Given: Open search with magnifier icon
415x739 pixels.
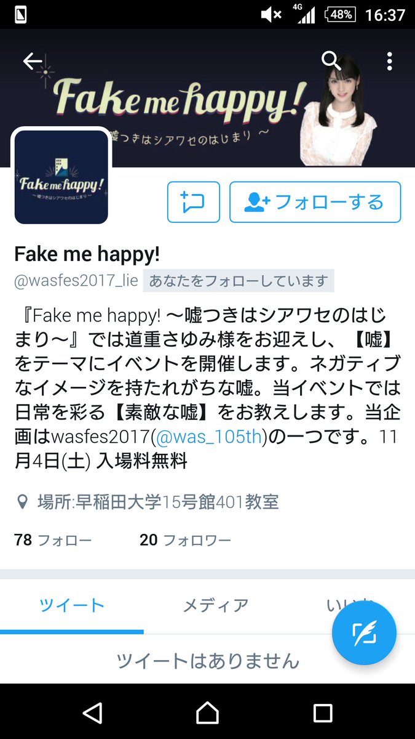Looking at the screenshot, I should (x=331, y=61).
